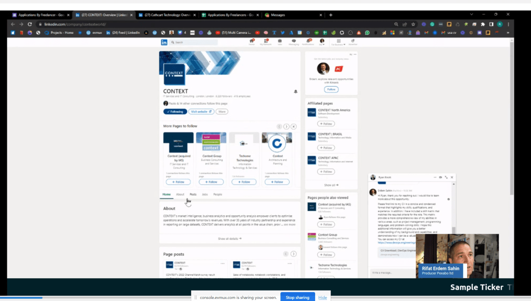Reload the page
Image resolution: width=531 pixels, height=301 pixels.
click(x=30, y=24)
